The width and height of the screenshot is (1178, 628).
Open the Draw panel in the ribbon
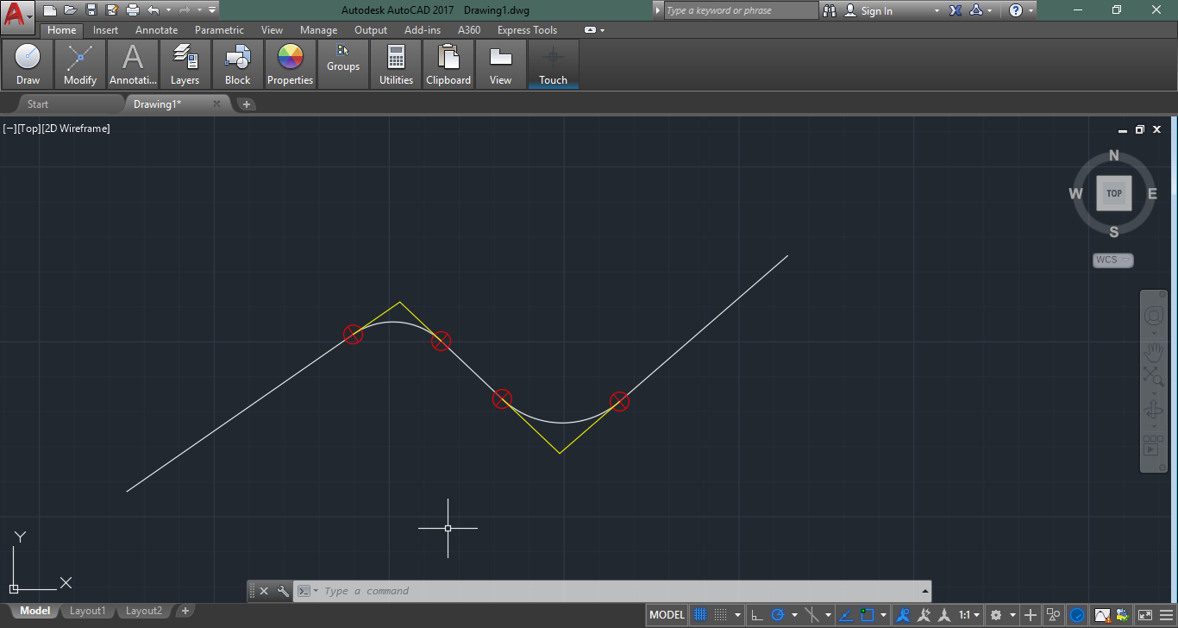coord(28,65)
